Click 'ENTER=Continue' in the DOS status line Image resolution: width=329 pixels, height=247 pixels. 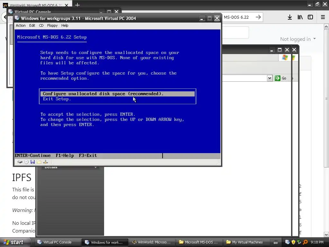tap(32, 155)
